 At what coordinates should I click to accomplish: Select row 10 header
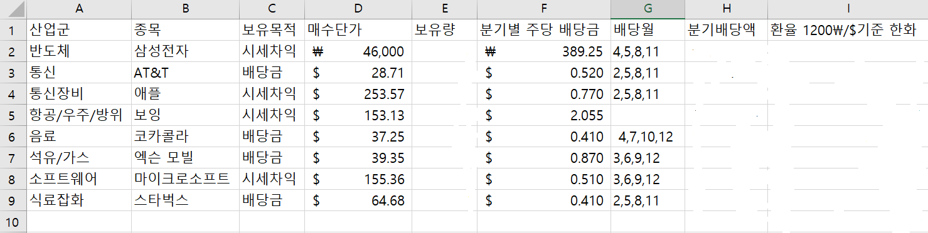click(x=13, y=222)
